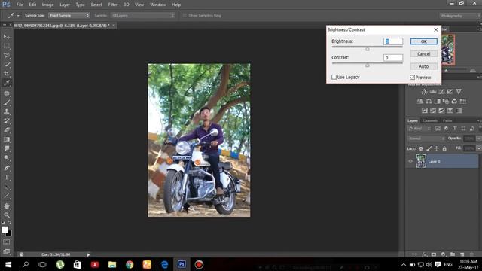Open status bar info arrow
This screenshot has height=271, width=482.
[x=88, y=254]
